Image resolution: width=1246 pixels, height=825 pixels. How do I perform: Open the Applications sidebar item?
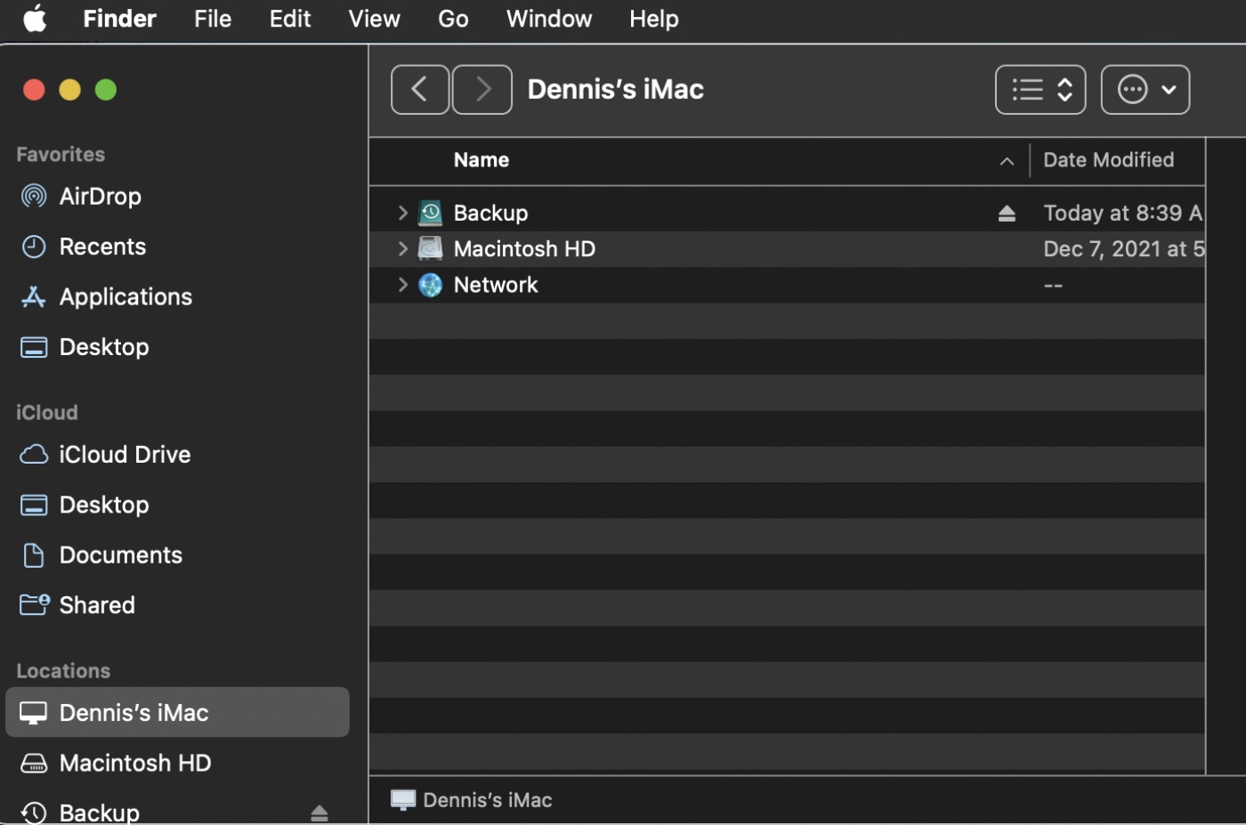(x=125, y=296)
